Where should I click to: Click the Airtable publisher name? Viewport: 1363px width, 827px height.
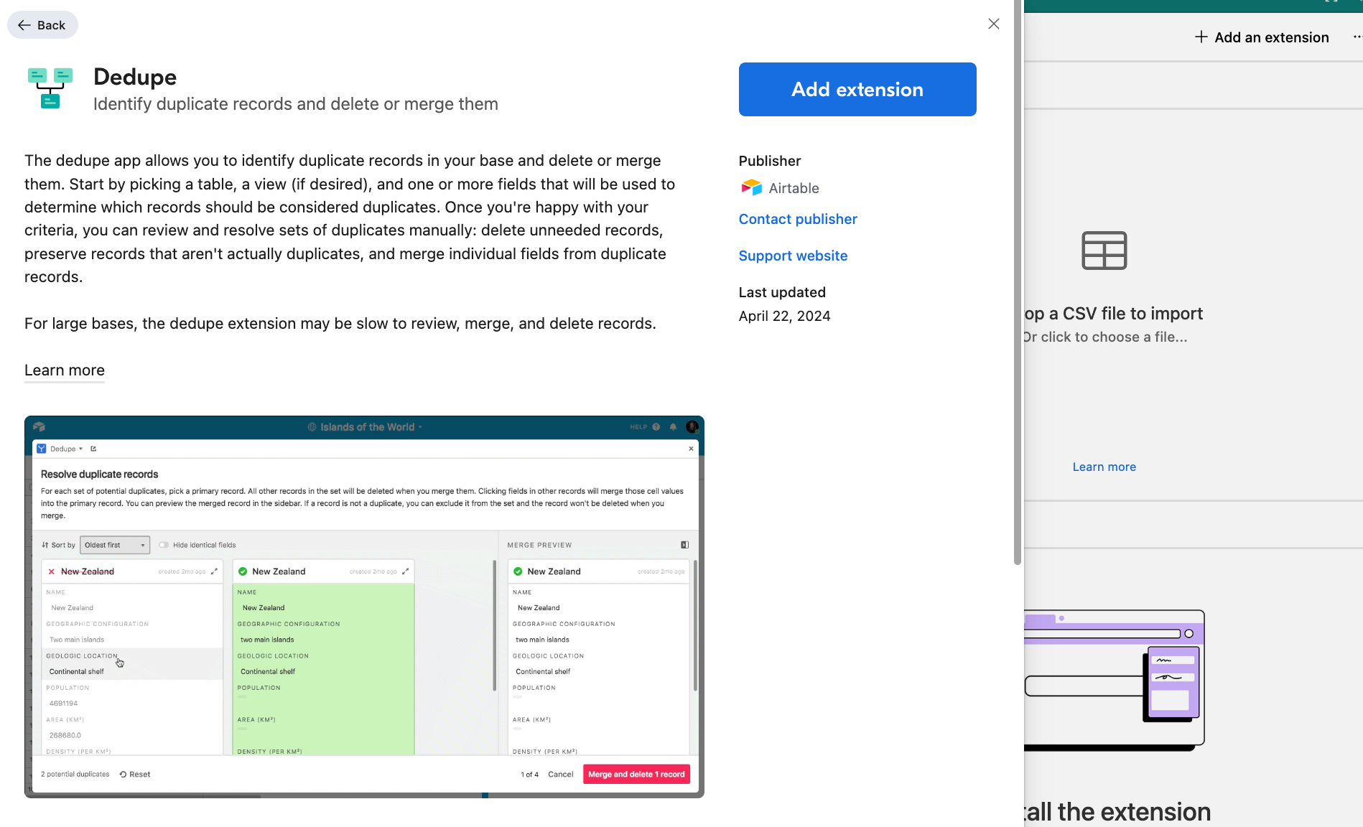coord(794,188)
